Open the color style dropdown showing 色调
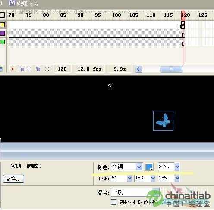214x210 pixels. (x=127, y=167)
